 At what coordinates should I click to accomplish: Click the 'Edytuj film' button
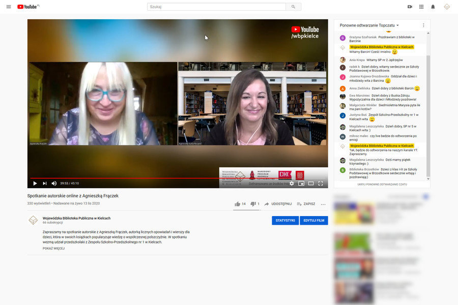(314, 220)
